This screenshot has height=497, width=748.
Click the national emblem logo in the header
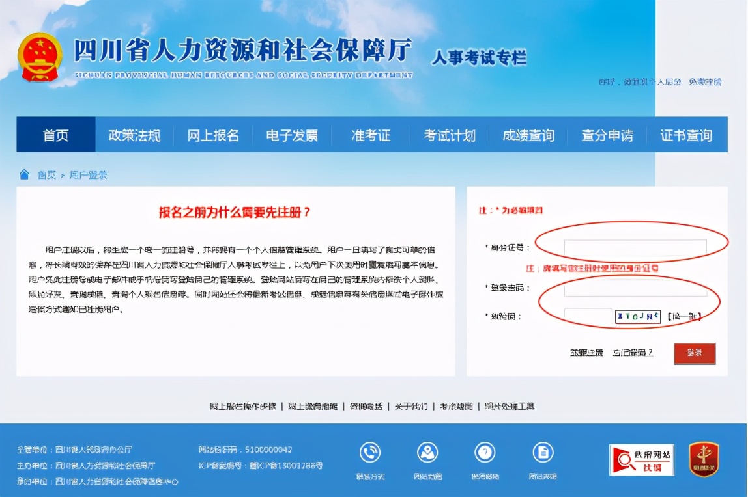pos(40,57)
